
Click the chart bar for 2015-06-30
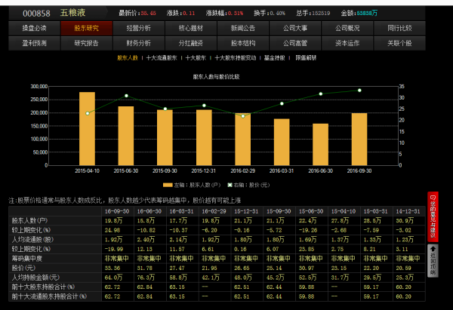click(x=126, y=136)
